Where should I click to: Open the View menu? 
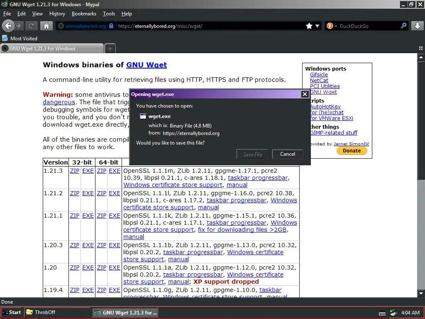tap(37, 14)
